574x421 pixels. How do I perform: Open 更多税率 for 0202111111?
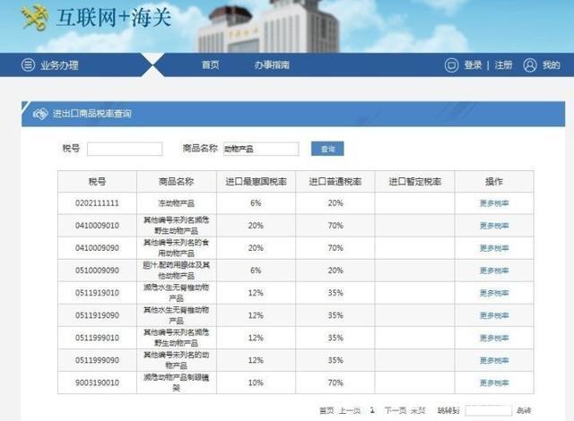494,203
